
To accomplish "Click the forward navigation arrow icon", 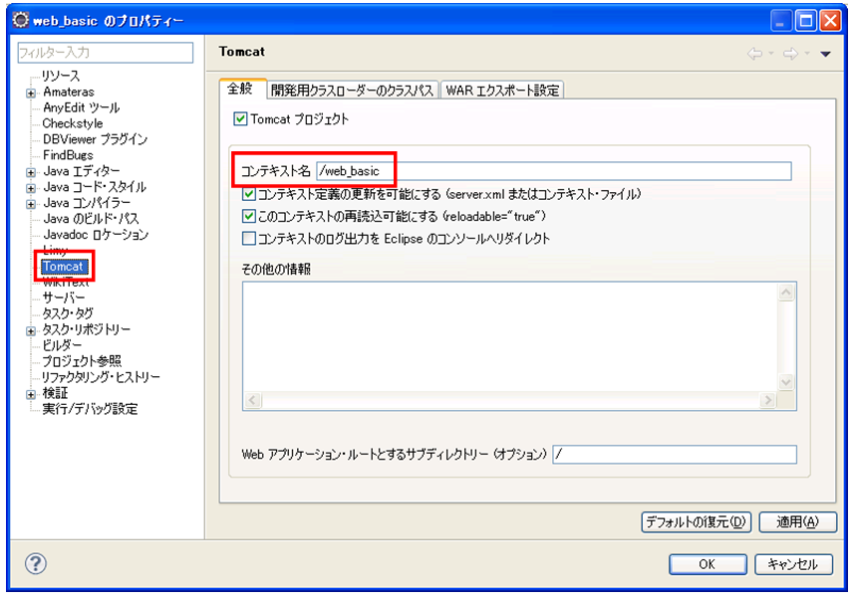I will click(790, 54).
